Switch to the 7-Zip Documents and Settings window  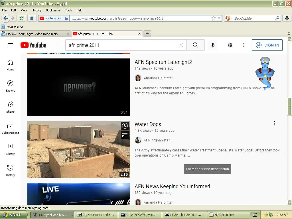tap(96, 215)
